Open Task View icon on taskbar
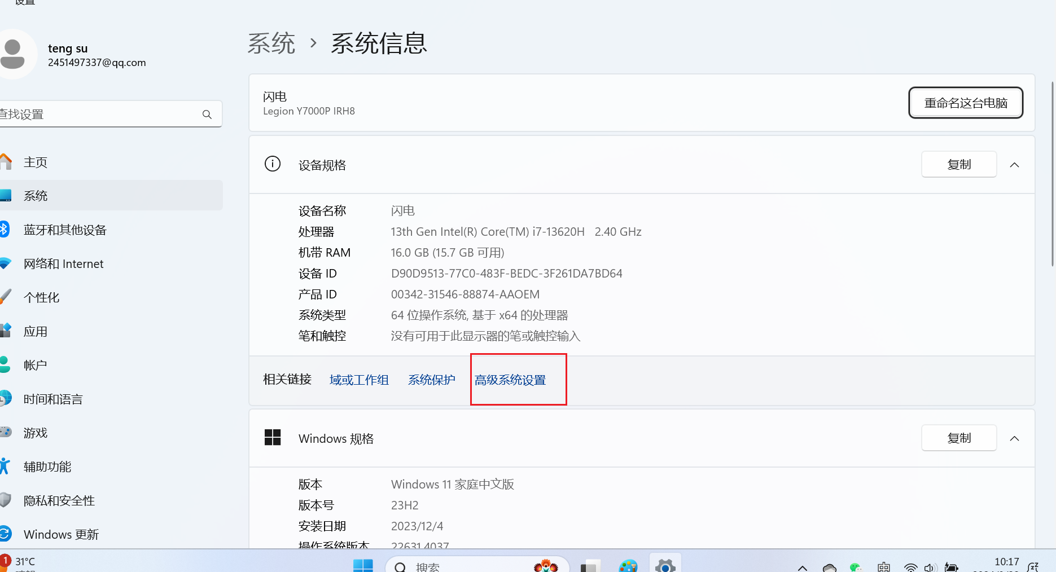Image resolution: width=1056 pixels, height=572 pixels. pos(590,566)
